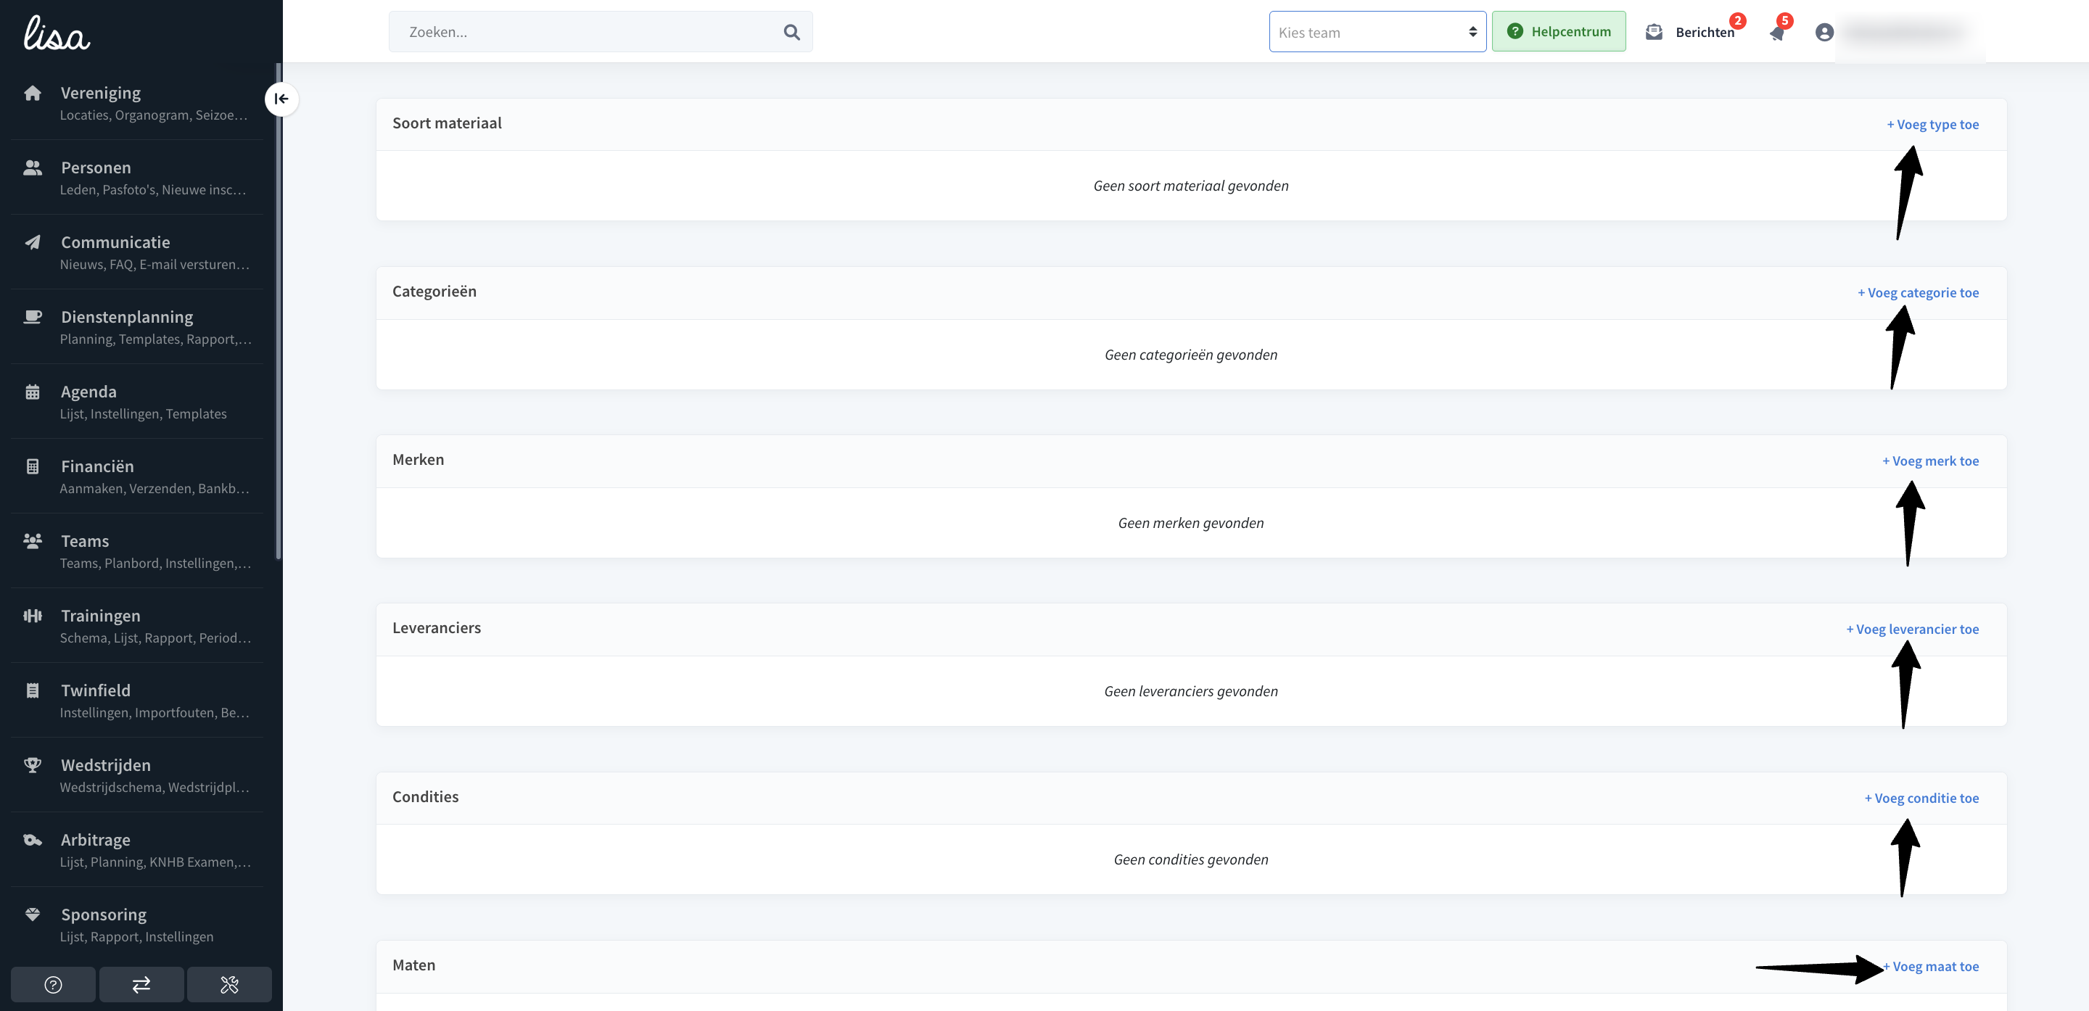Open the Agenda menu

(137, 401)
